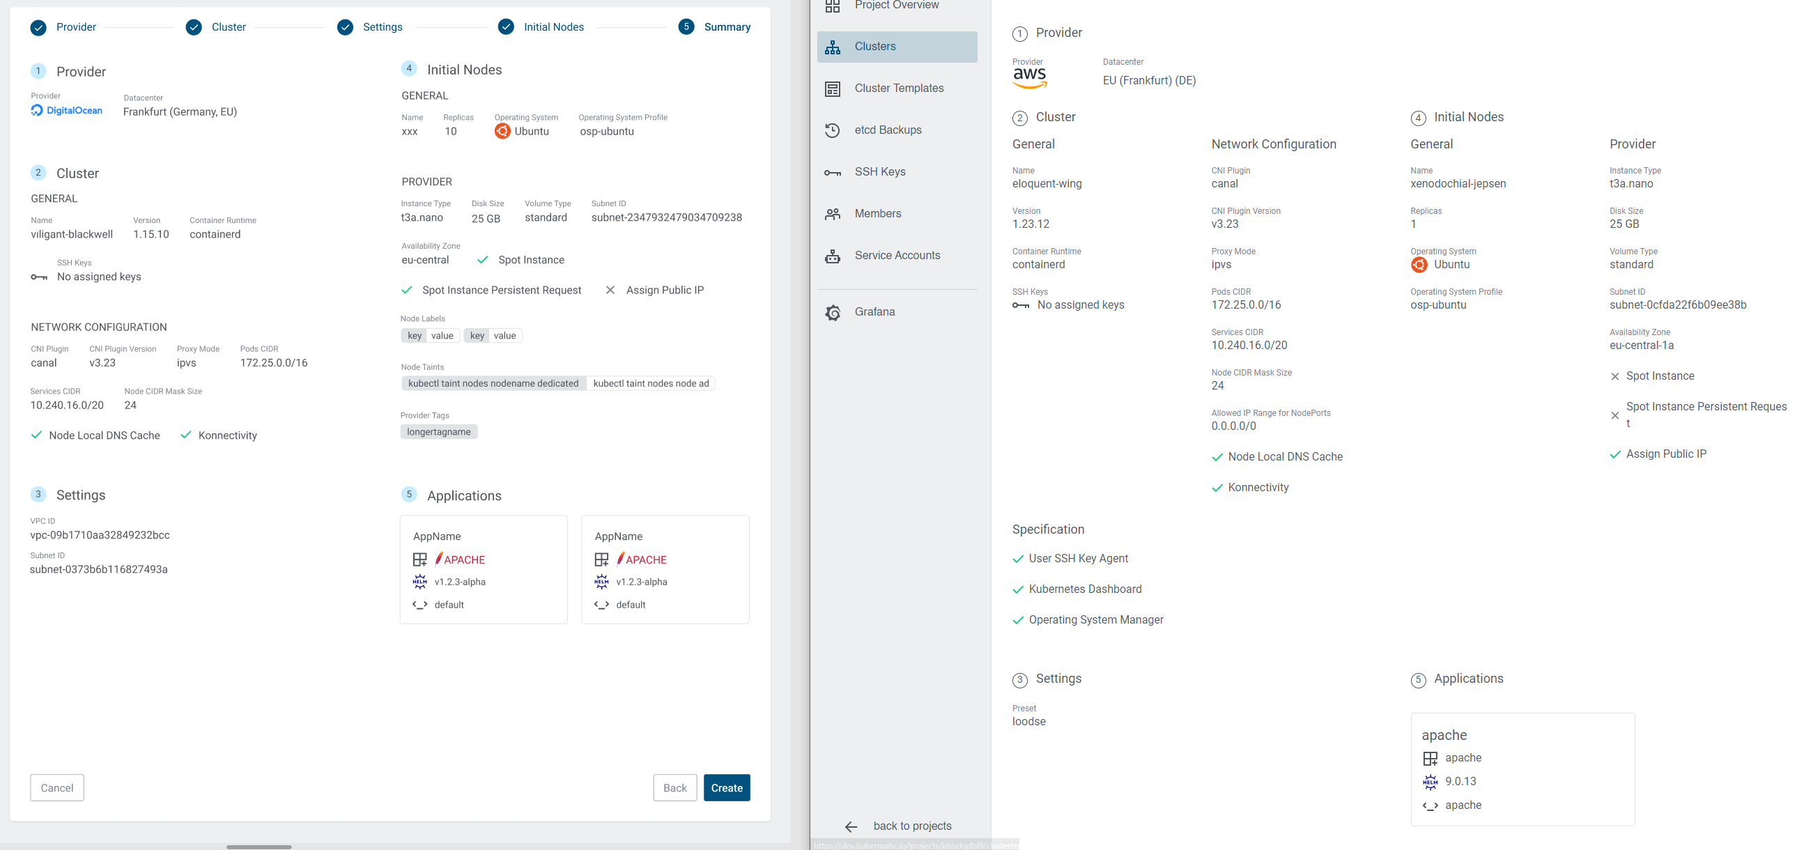
Task: Open Members in the sidebar
Action: coord(897,214)
